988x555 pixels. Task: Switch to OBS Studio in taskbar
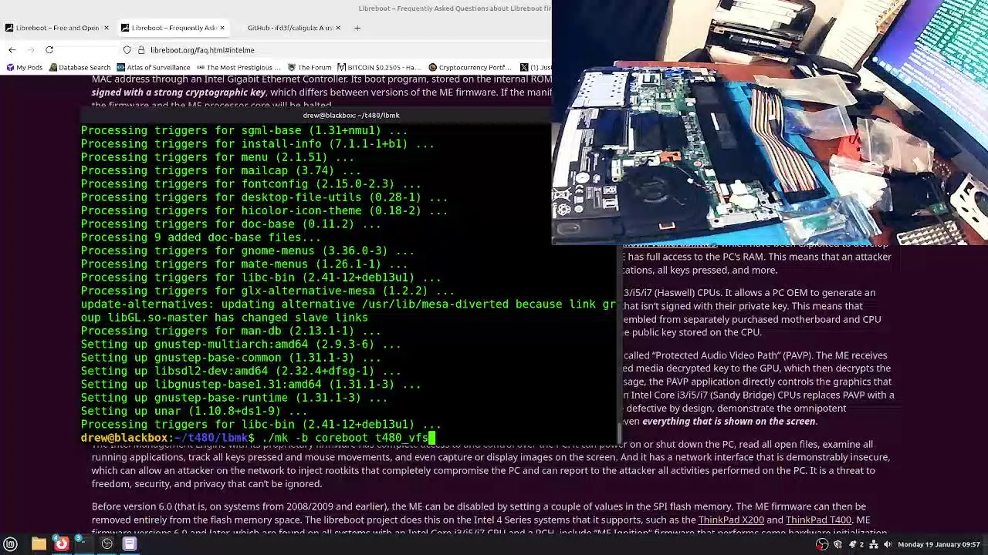click(x=107, y=544)
